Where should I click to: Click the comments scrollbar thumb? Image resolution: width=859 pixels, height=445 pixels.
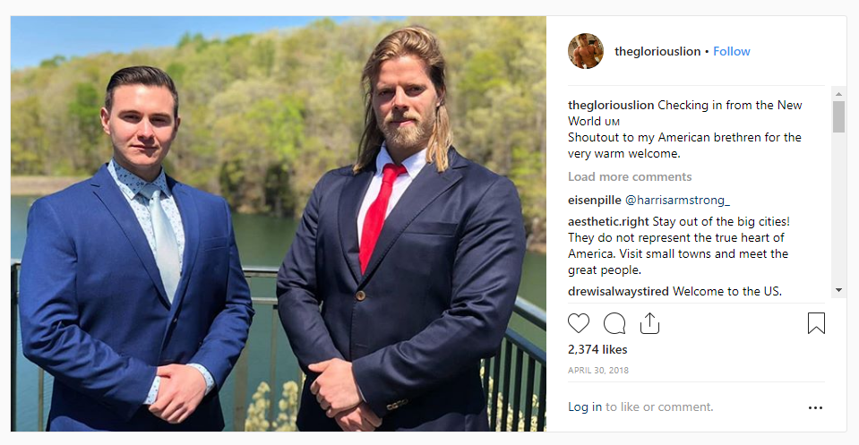pos(838,116)
